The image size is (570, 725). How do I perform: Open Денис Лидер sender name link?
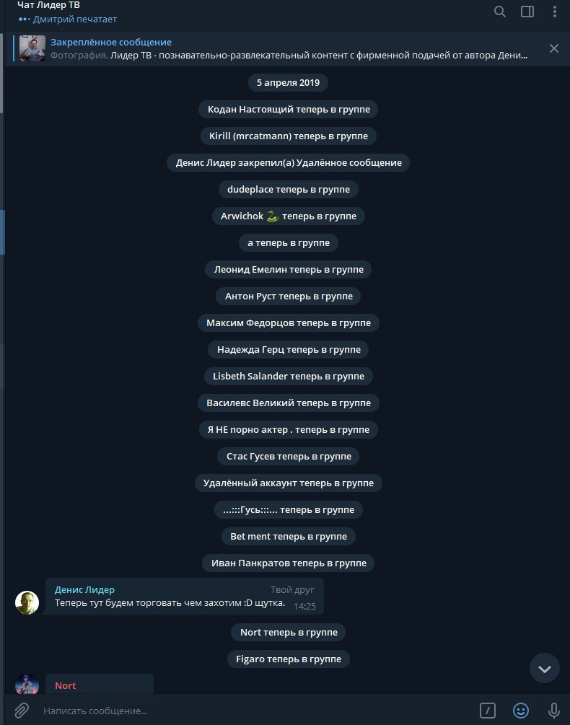click(84, 589)
